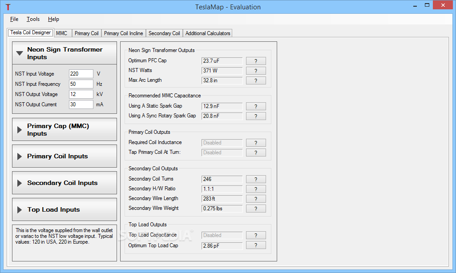Switch to the MMC tab
This screenshot has width=456, height=273.
62,33
